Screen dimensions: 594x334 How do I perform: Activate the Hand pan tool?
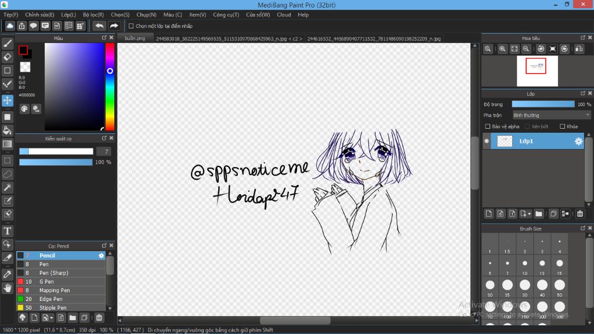7,288
